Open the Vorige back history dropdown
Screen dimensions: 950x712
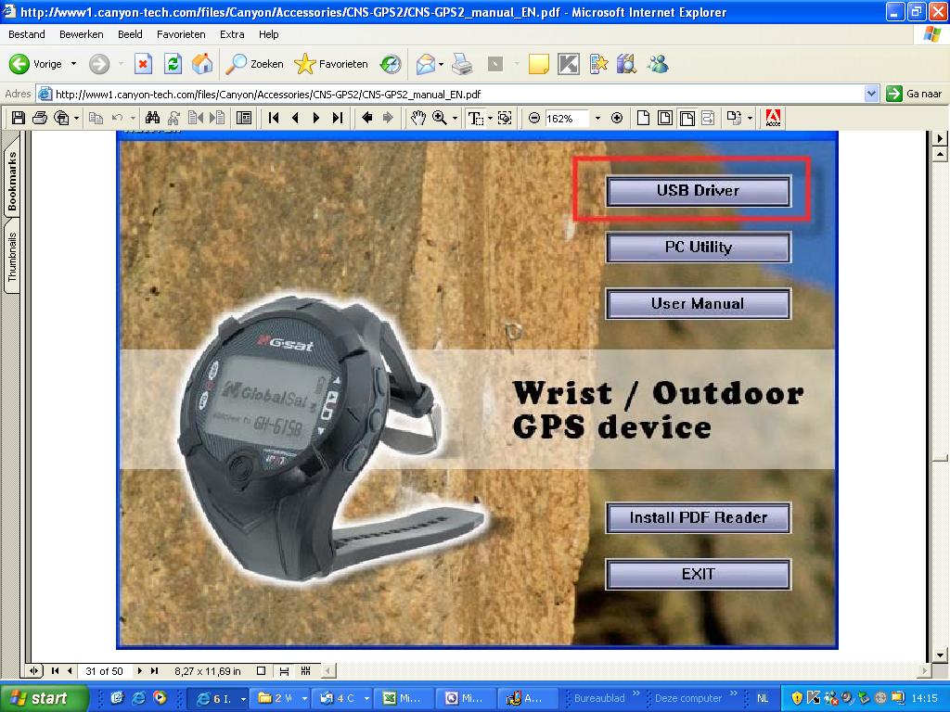pos(74,64)
